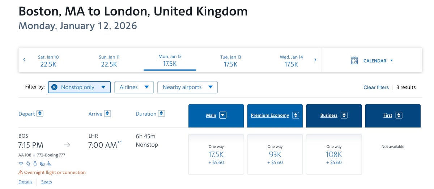Switch to Sat, Jan 10 date tab
Screen dimensions: 434x189
click(x=48, y=61)
